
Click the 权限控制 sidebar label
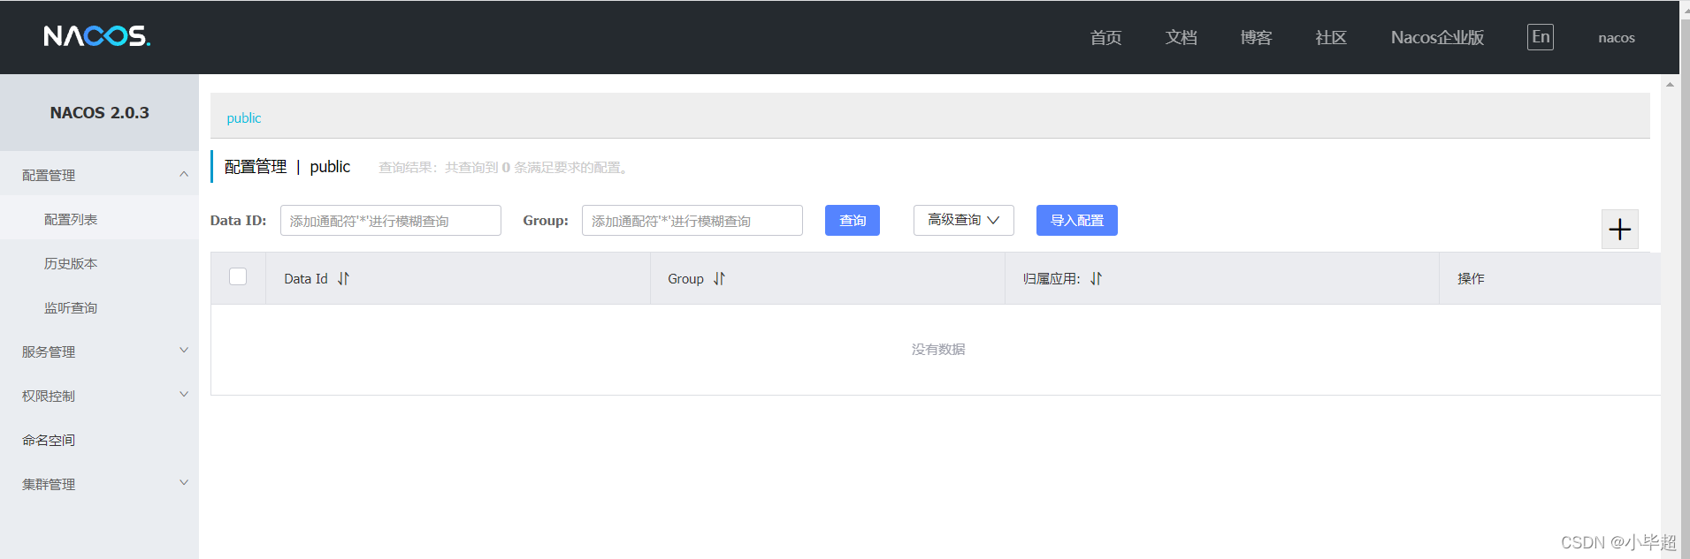(49, 396)
